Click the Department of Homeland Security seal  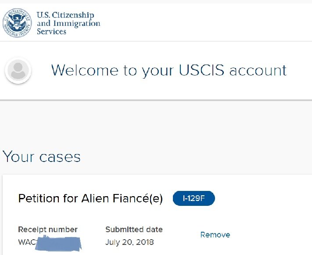pos(17,23)
